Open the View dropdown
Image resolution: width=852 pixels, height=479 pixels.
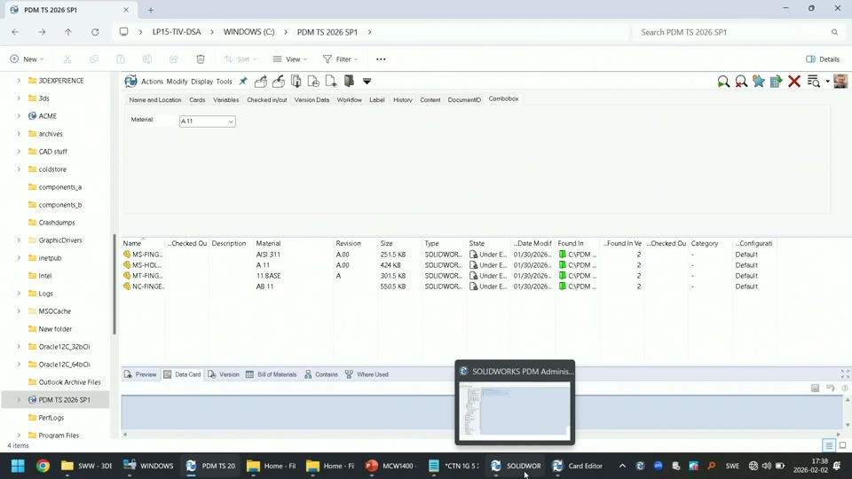[290, 59]
